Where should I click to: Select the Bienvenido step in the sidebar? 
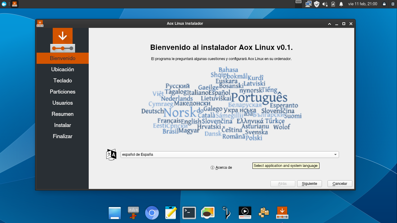click(63, 58)
